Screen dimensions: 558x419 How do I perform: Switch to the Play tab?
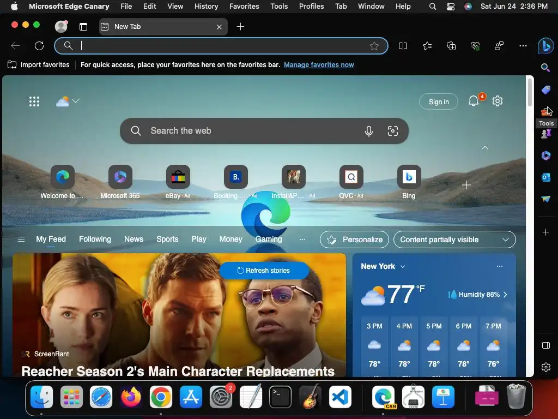(x=199, y=240)
